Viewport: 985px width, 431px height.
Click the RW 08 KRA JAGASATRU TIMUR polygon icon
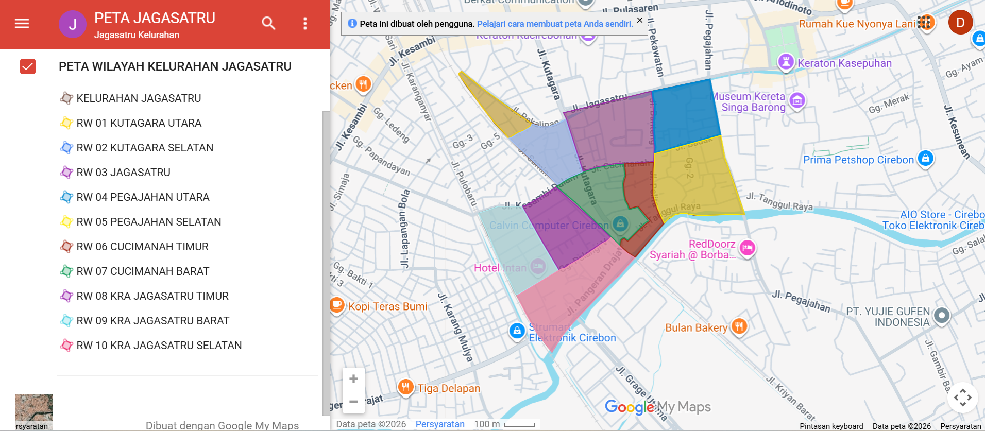(66, 296)
